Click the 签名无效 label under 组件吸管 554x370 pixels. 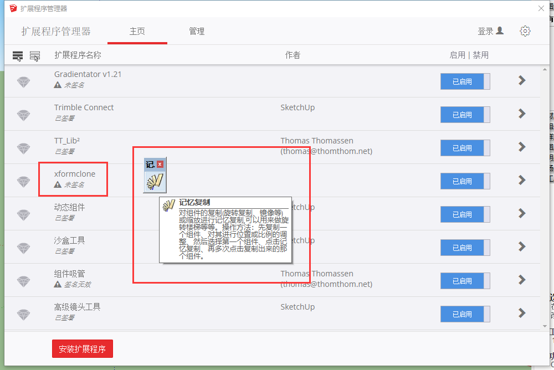(78, 285)
